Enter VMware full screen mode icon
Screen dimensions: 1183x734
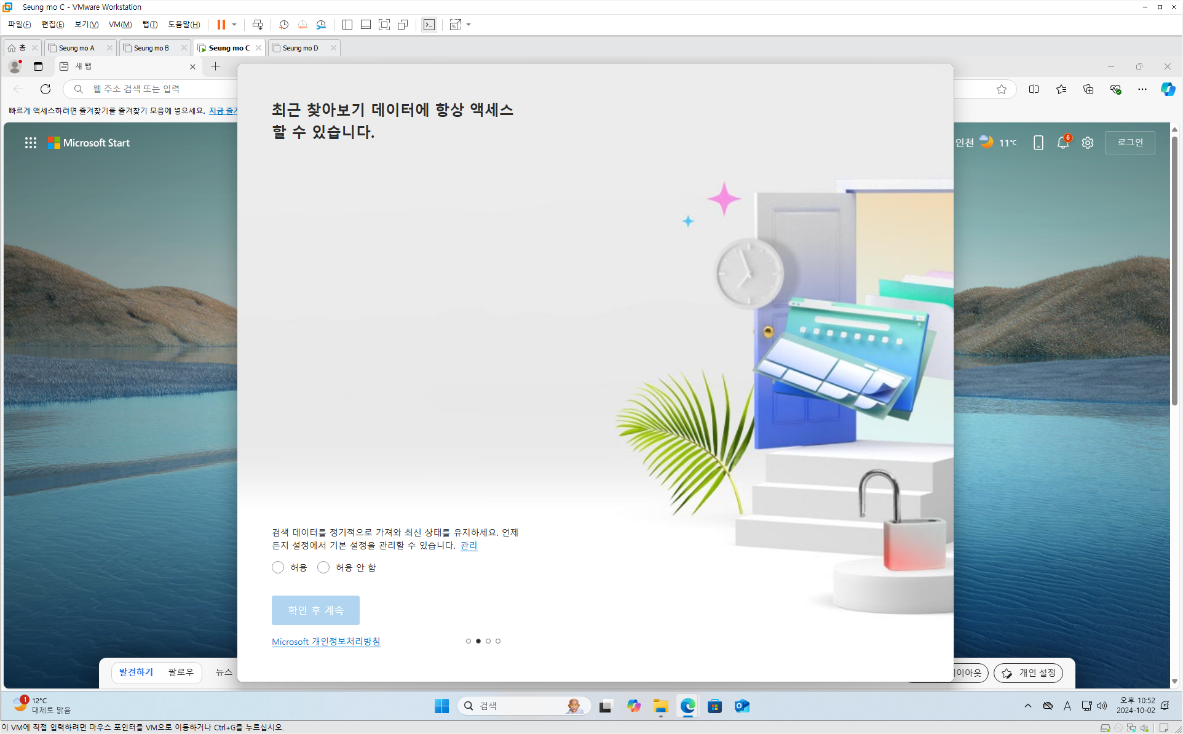pos(384,25)
